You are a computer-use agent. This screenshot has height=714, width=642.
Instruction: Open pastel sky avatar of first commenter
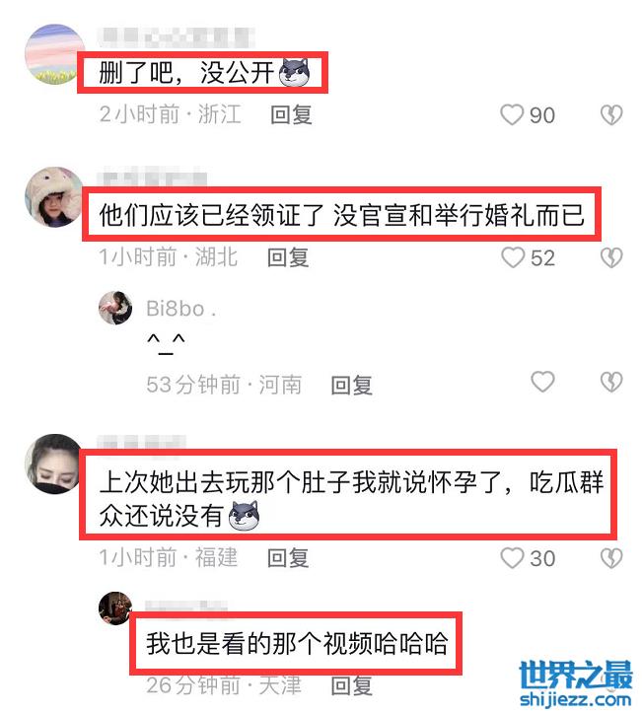(x=54, y=54)
